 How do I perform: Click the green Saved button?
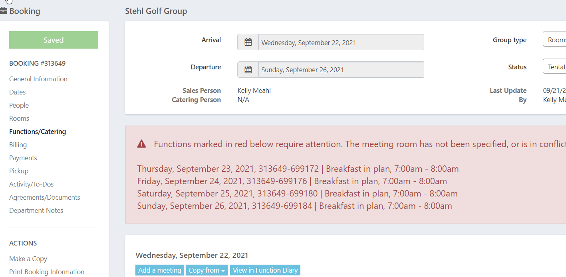(x=54, y=40)
